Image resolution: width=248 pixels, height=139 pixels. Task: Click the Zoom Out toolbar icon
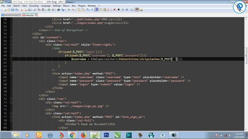(x=73, y=10)
